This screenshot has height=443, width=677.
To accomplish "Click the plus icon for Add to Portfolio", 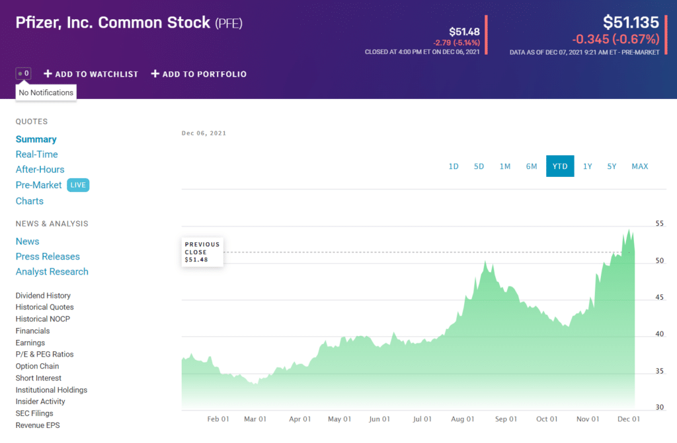I will tap(155, 74).
